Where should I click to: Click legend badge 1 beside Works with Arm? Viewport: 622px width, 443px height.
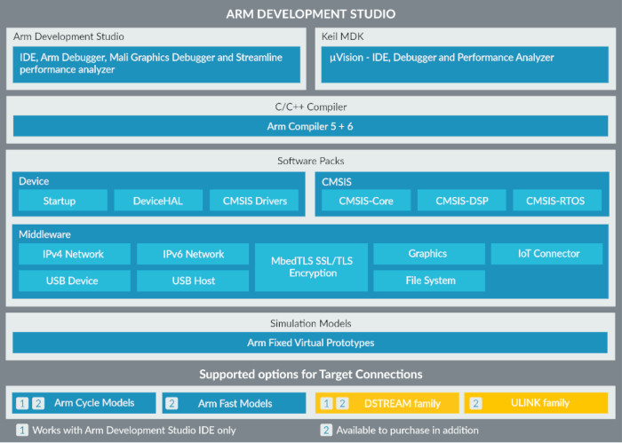(x=22, y=430)
